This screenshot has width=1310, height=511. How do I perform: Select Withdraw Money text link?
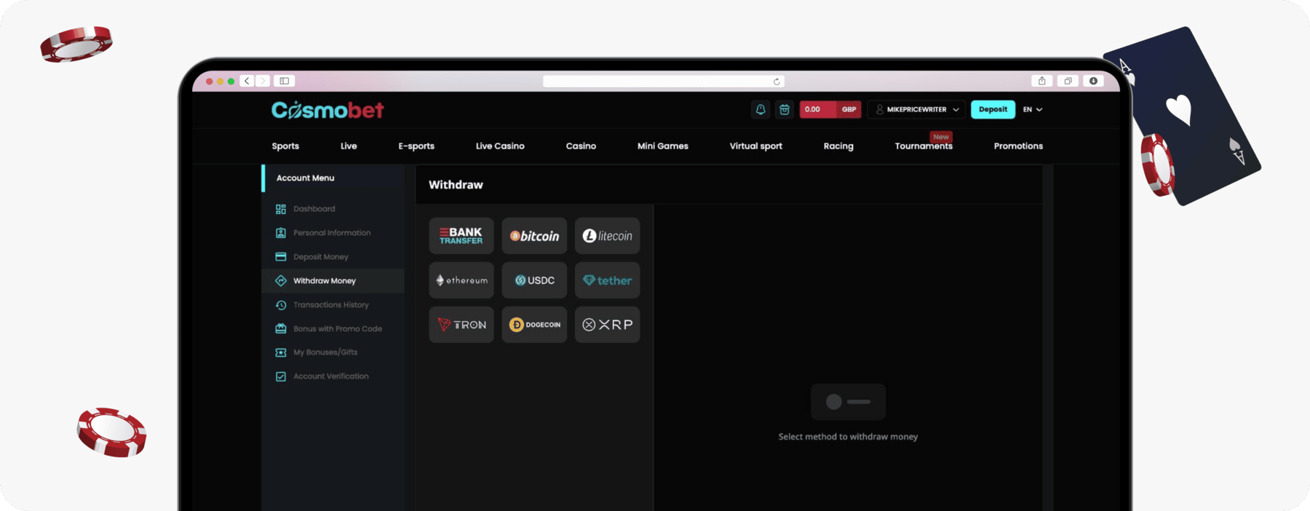(325, 281)
